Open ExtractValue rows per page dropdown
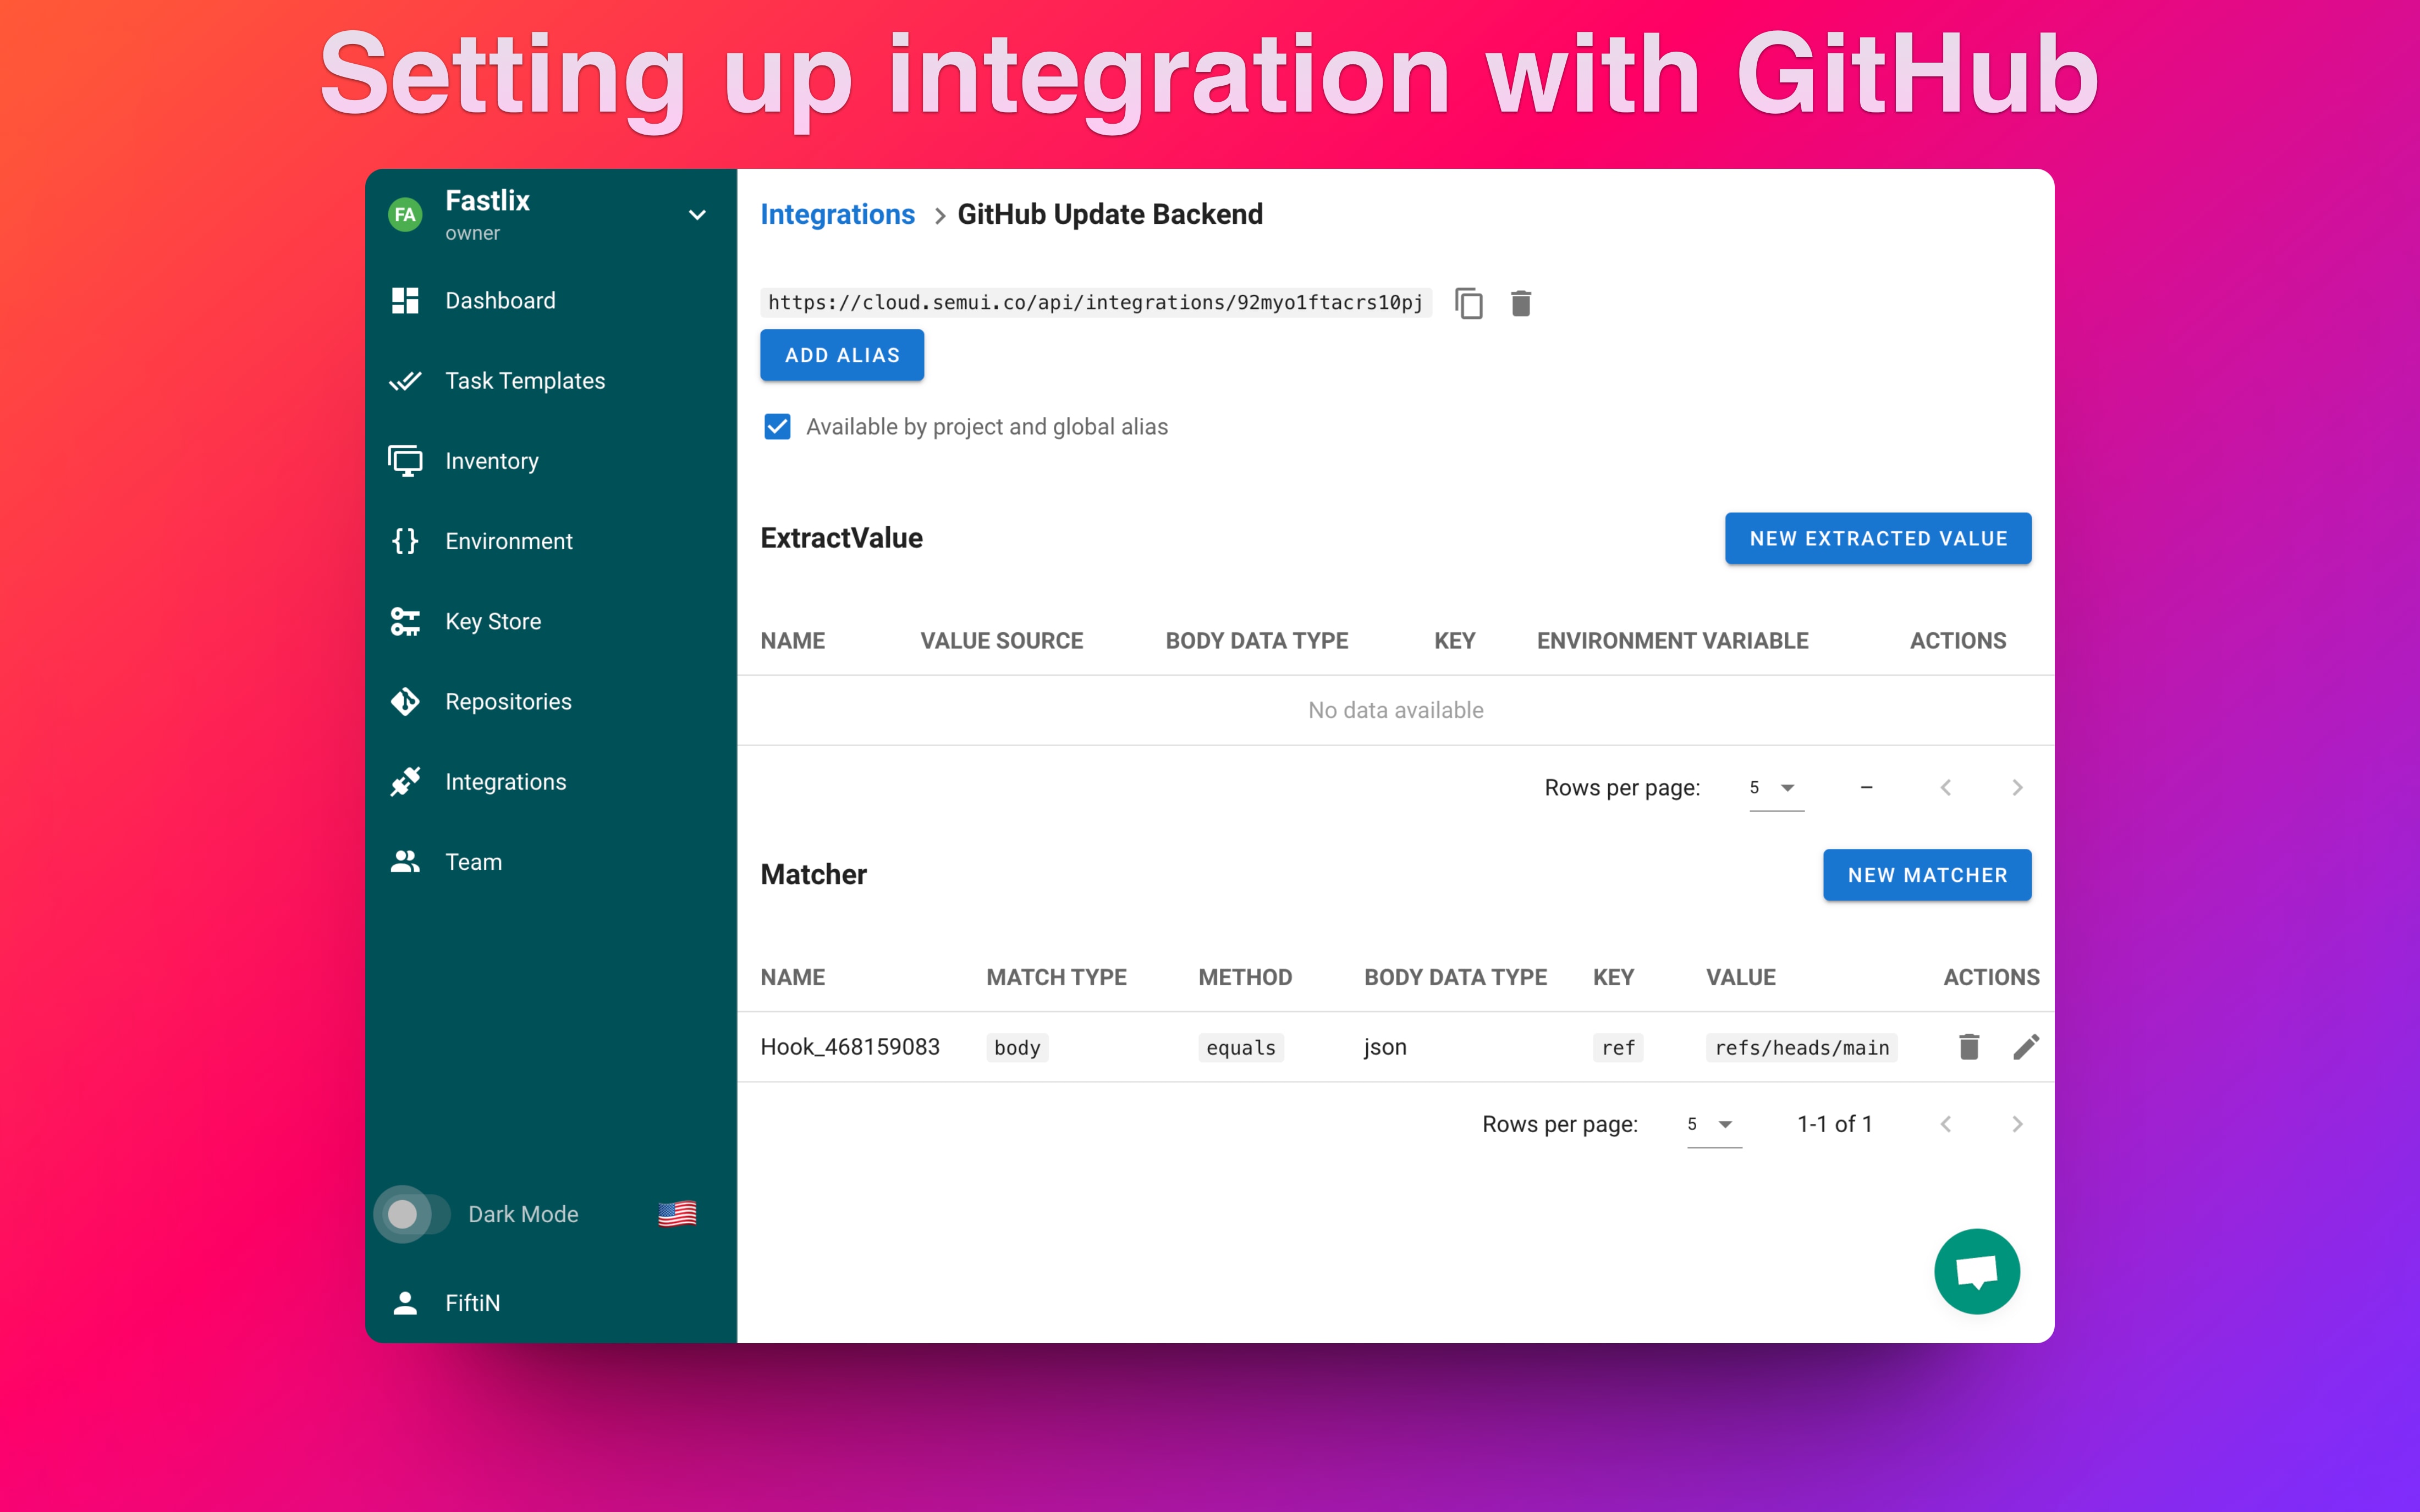The width and height of the screenshot is (2420, 1512). tap(1776, 788)
